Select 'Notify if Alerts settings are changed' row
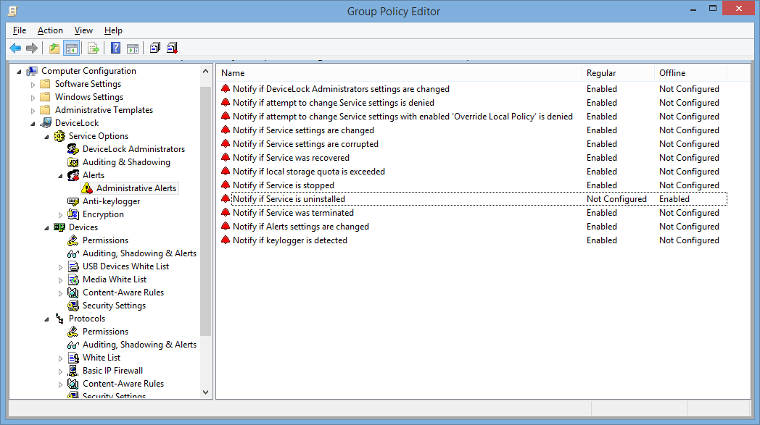 (301, 227)
